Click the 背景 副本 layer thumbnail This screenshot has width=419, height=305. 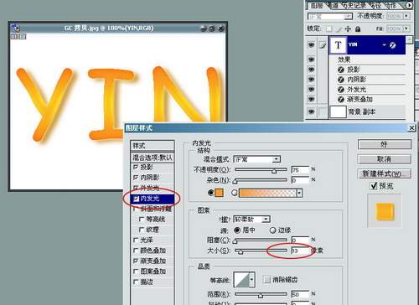(338, 111)
